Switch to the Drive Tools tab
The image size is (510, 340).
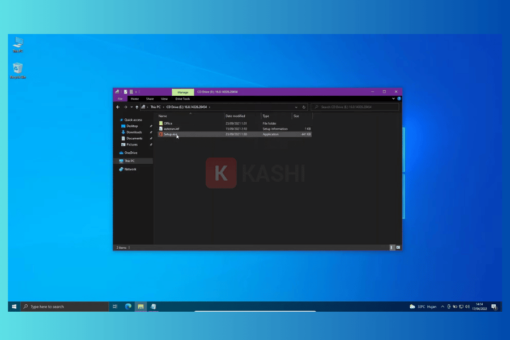[182, 99]
